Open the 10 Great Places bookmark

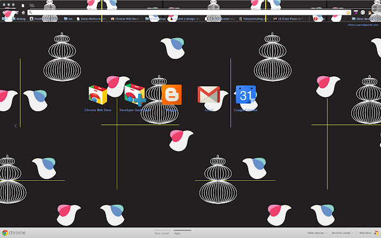click(x=288, y=18)
